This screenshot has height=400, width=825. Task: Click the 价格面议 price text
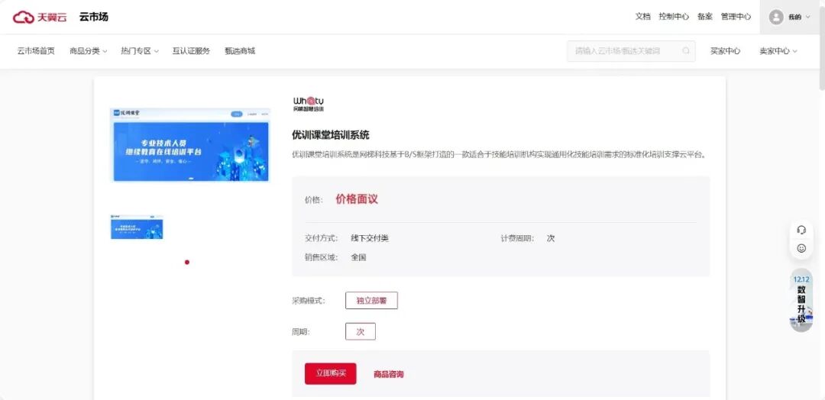tap(357, 199)
